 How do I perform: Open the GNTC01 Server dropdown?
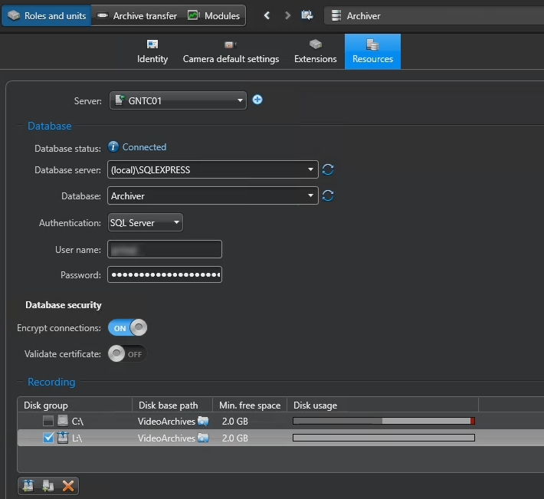click(x=178, y=100)
